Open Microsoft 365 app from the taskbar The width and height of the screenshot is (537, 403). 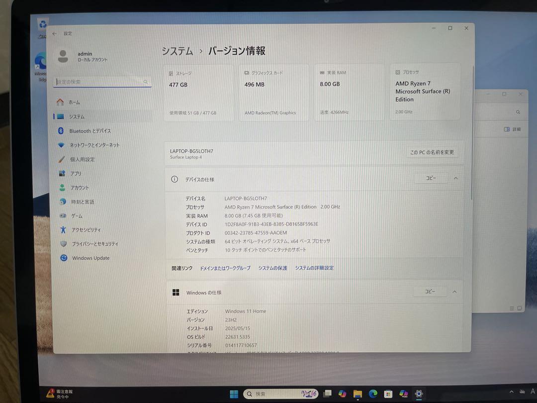point(403,394)
